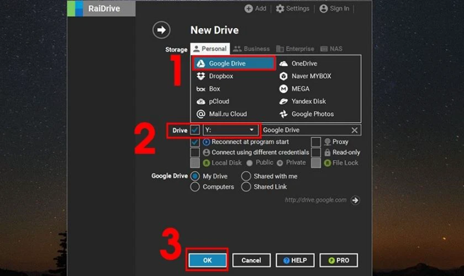The image size is (464, 276).
Task: Click the Cancel button
Action: tap(251, 261)
